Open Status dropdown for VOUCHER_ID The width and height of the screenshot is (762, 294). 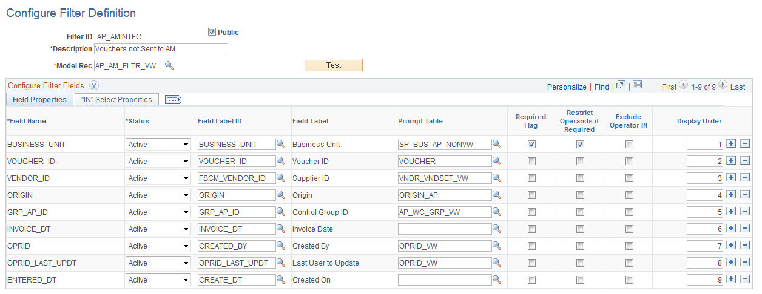[158, 162]
